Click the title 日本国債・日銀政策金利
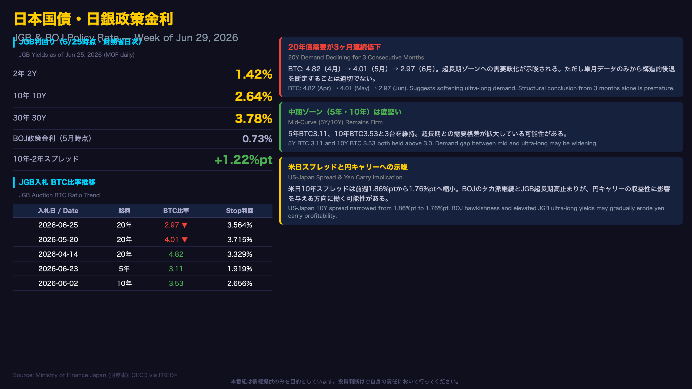Screen dimensions: 692x389 coord(93,19)
